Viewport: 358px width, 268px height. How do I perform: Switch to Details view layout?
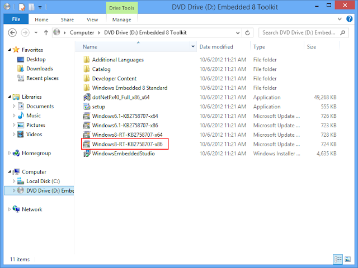(x=338, y=259)
